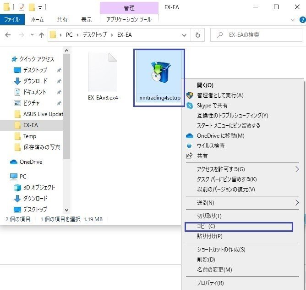
Task: Choose 管理者として実行(A) in the context menu
Action: point(220,95)
